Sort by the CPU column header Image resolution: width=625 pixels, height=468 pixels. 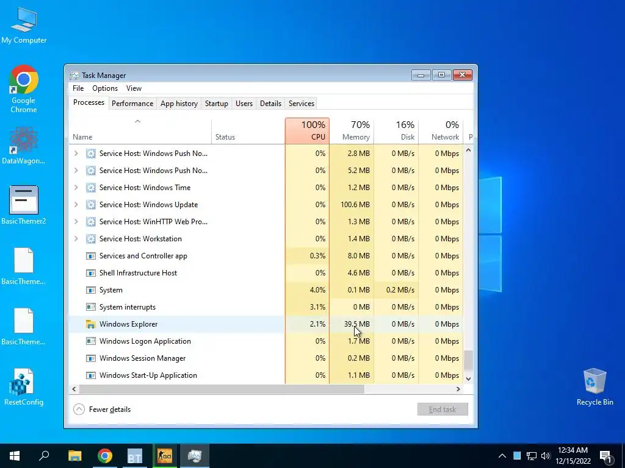[x=308, y=131]
